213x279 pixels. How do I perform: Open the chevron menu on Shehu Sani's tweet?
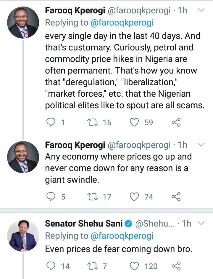[x=201, y=223]
